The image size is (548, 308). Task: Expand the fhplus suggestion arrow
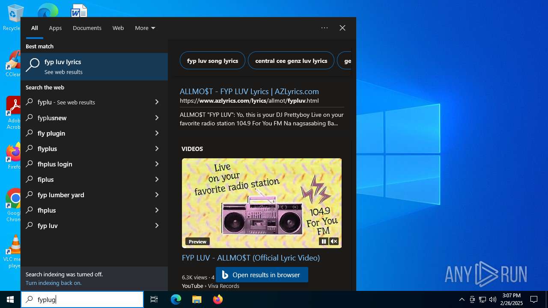pos(157,210)
